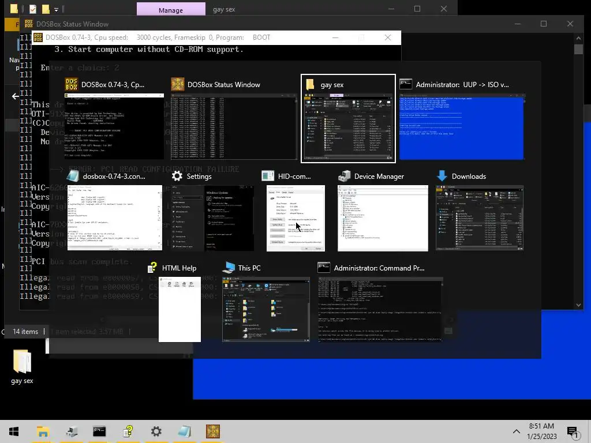The image size is (591, 443).
Task: Open Command Prompt from the taskbar
Action: tap(99, 431)
